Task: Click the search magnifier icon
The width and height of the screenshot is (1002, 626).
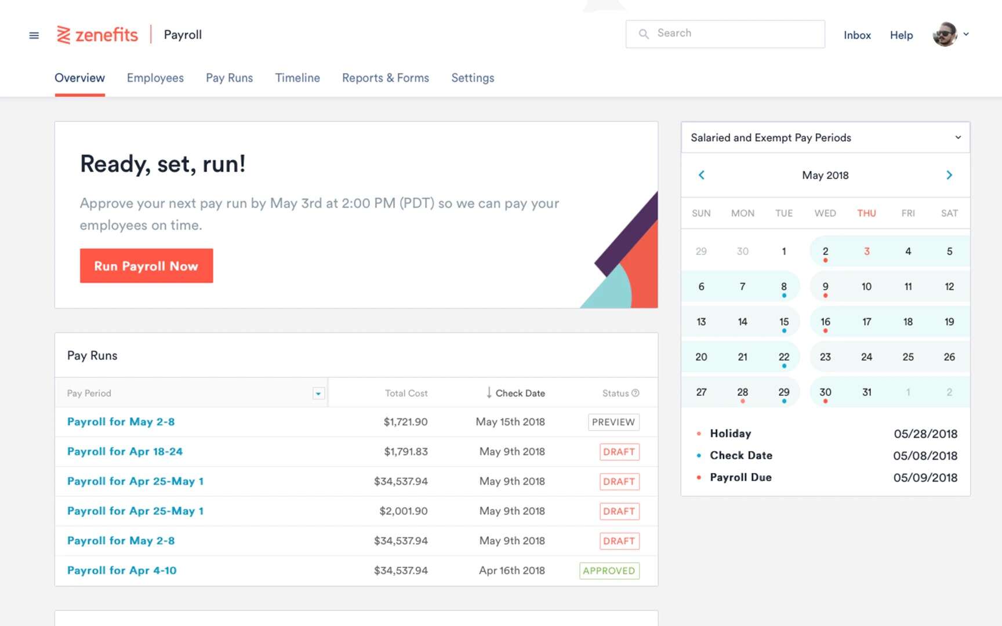Action: pos(644,34)
